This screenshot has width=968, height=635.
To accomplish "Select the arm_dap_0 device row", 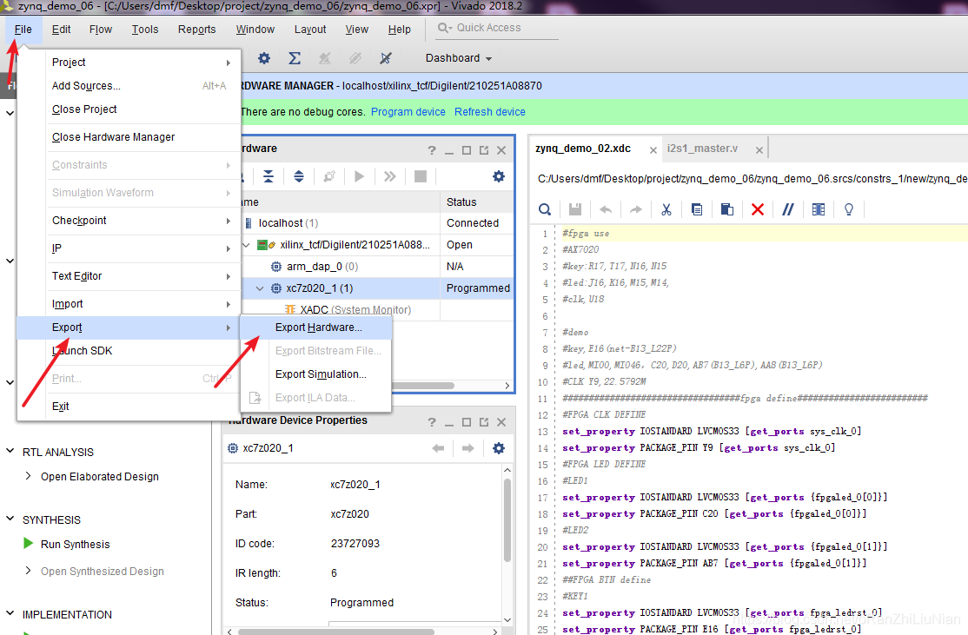I will pyautogui.click(x=376, y=267).
